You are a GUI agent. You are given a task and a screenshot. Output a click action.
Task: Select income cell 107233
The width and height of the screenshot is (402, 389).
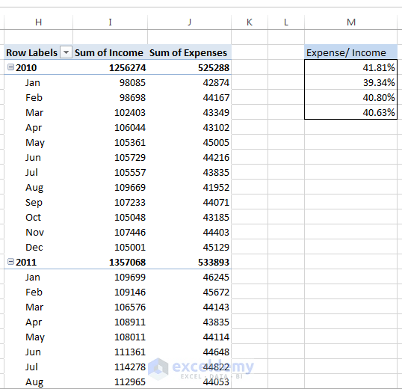tap(111, 202)
